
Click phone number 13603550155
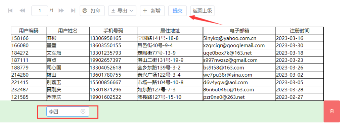113,46
